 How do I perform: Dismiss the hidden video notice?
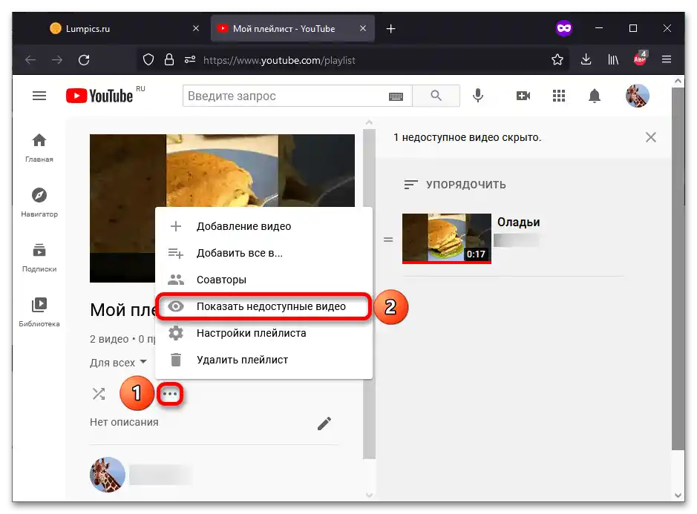pyautogui.click(x=650, y=137)
